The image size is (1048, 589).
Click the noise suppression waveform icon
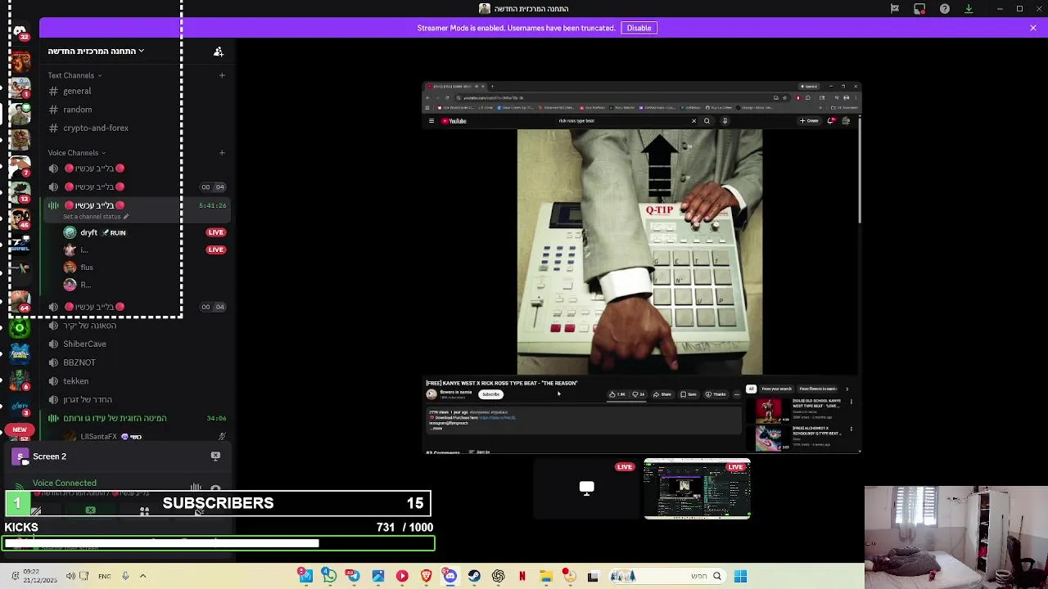(196, 488)
